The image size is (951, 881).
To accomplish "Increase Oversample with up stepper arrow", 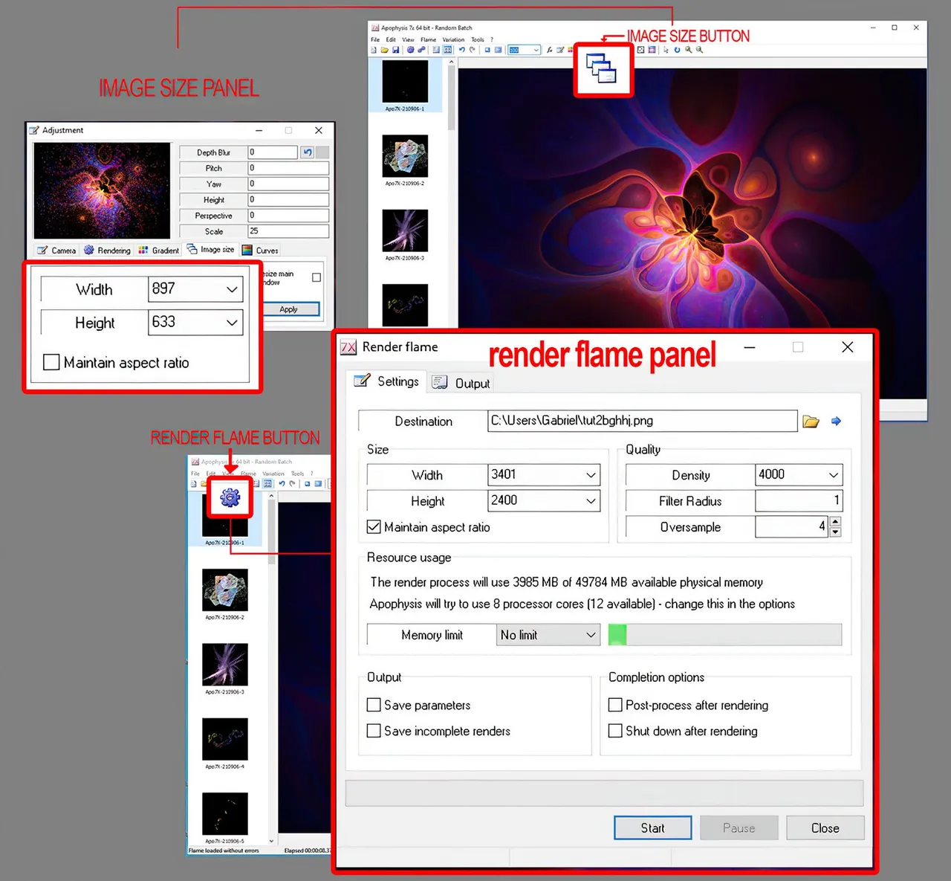I will (835, 523).
